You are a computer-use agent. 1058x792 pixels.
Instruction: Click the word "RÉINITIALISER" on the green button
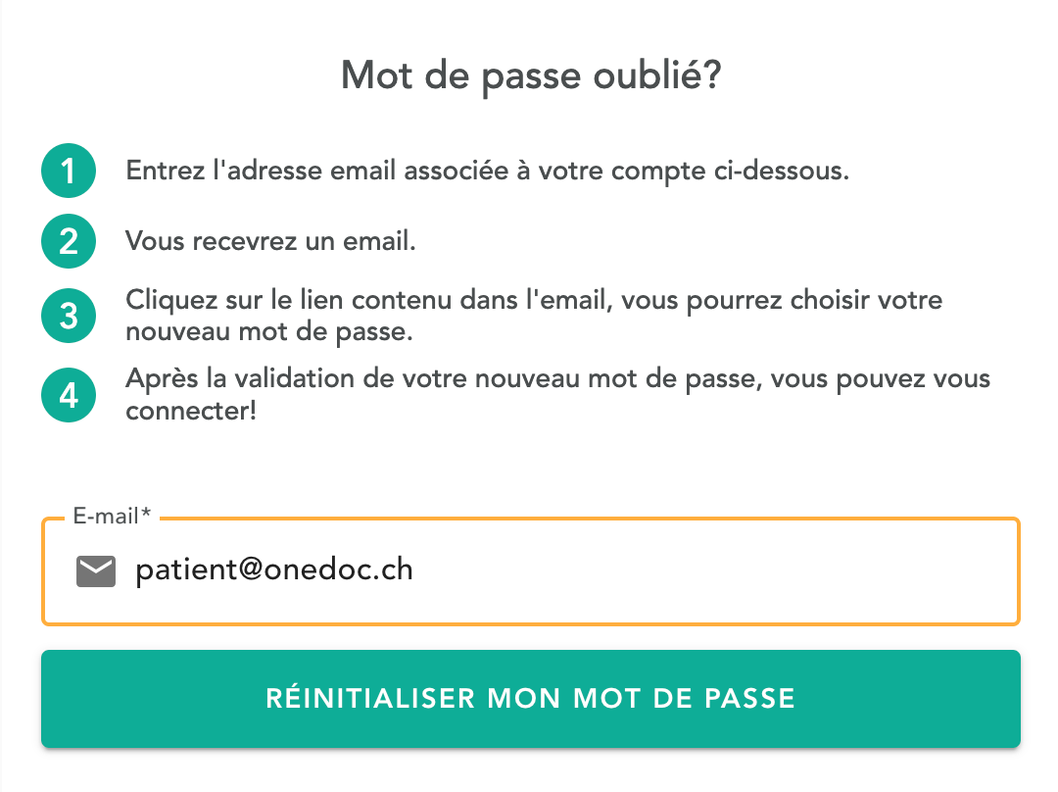pos(370,699)
